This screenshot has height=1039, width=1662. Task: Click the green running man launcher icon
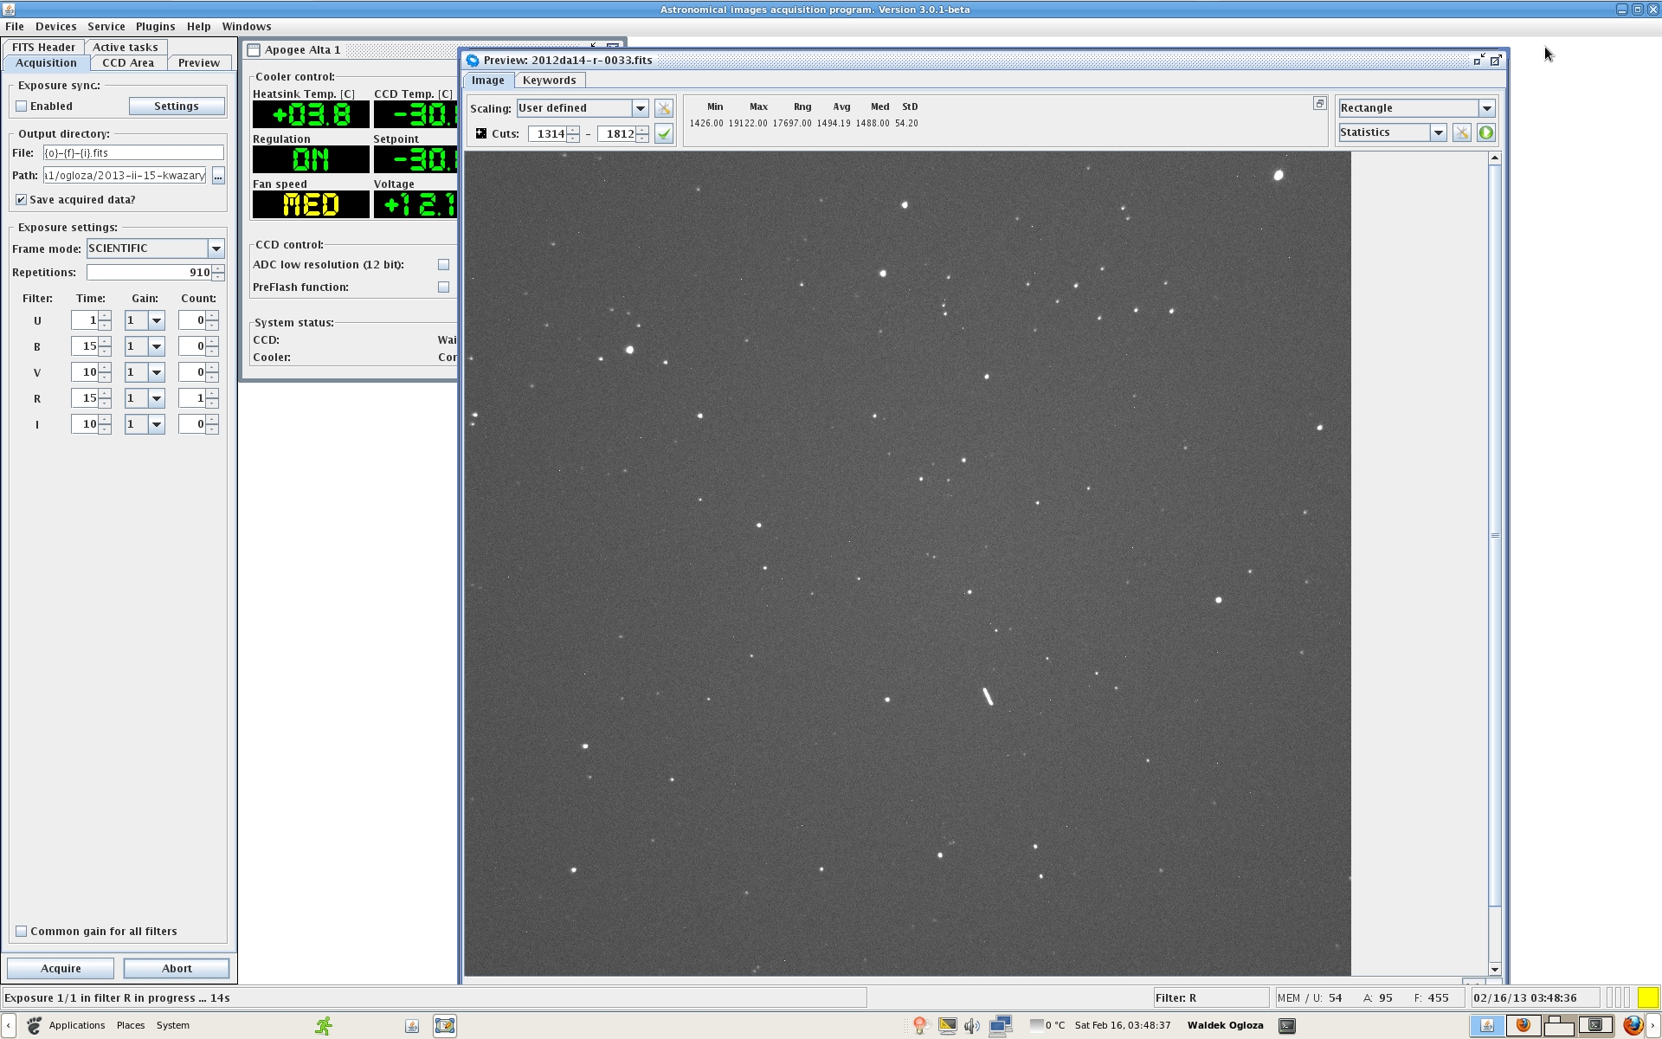(324, 1025)
